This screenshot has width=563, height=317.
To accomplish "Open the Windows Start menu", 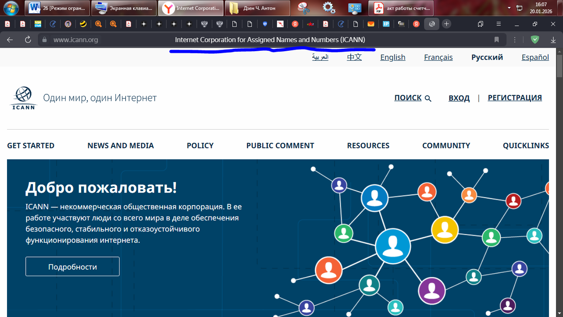I will click(11, 8).
